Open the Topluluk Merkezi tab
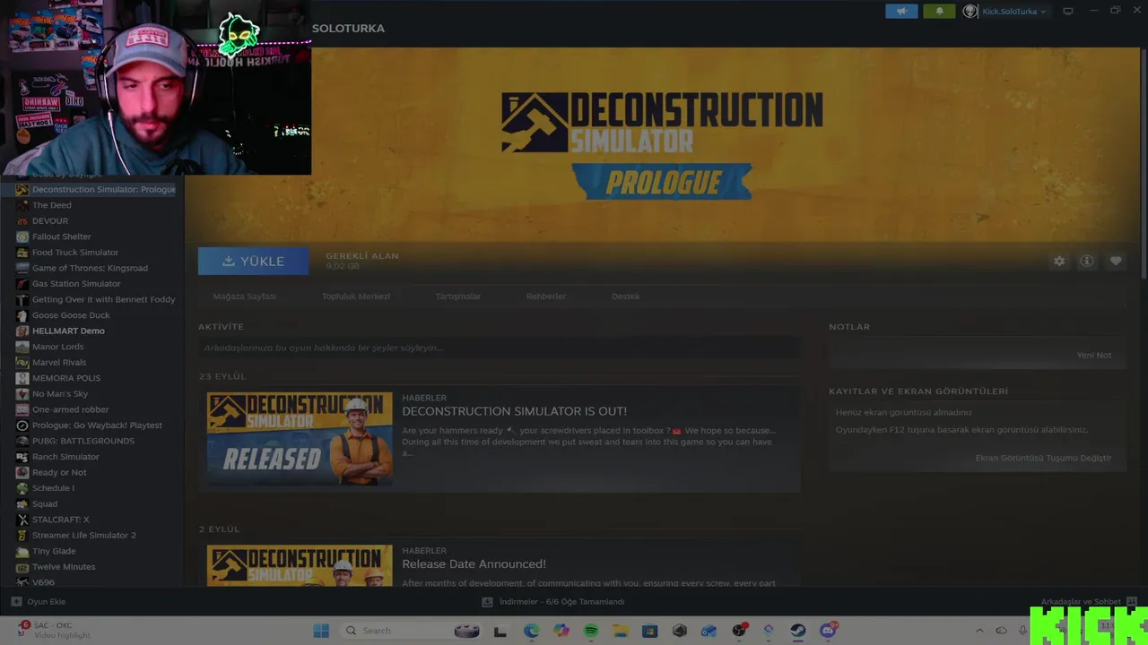Screen dimensions: 1148x645 pos(356,297)
